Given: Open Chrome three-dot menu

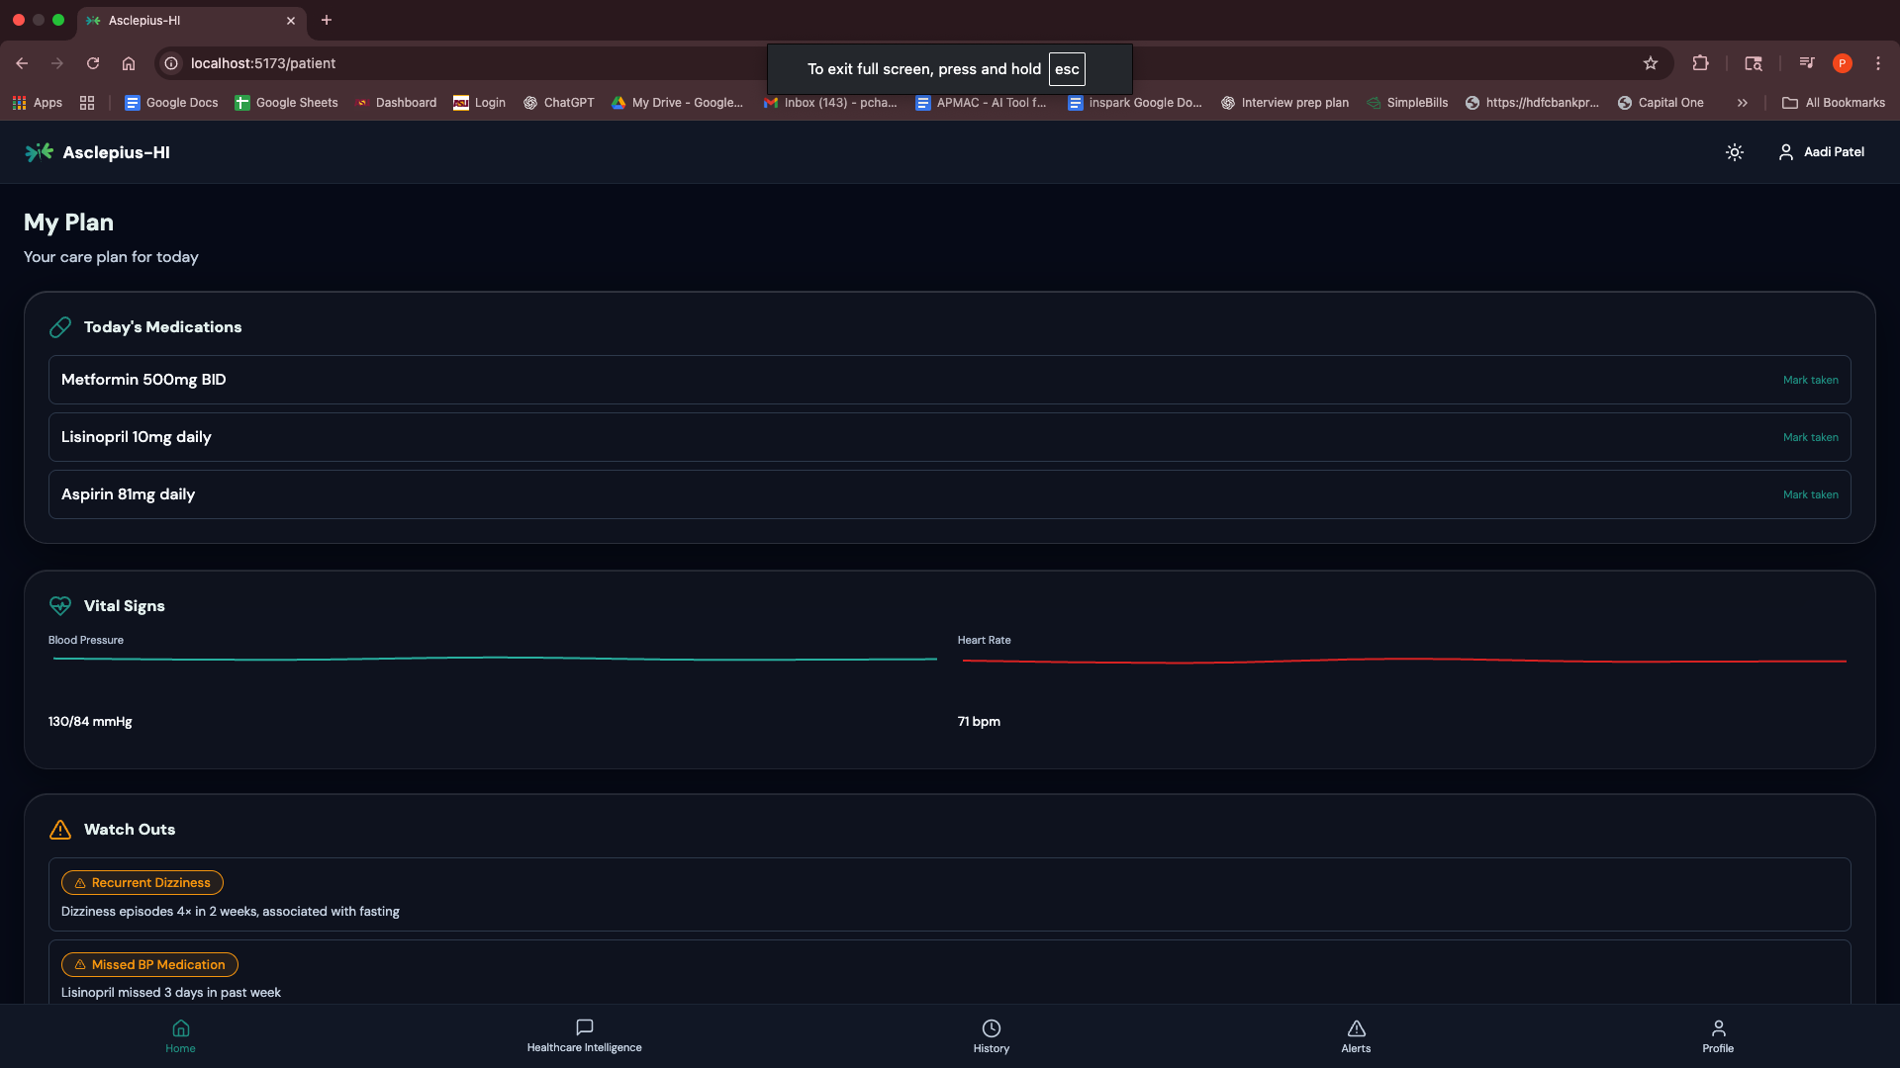Looking at the screenshot, I should tap(1877, 63).
